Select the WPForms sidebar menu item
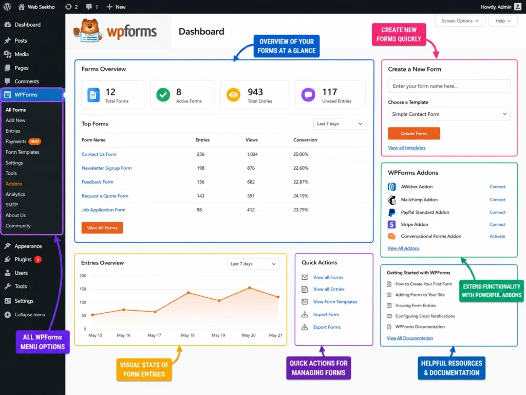This screenshot has width=526, height=395. (31, 95)
